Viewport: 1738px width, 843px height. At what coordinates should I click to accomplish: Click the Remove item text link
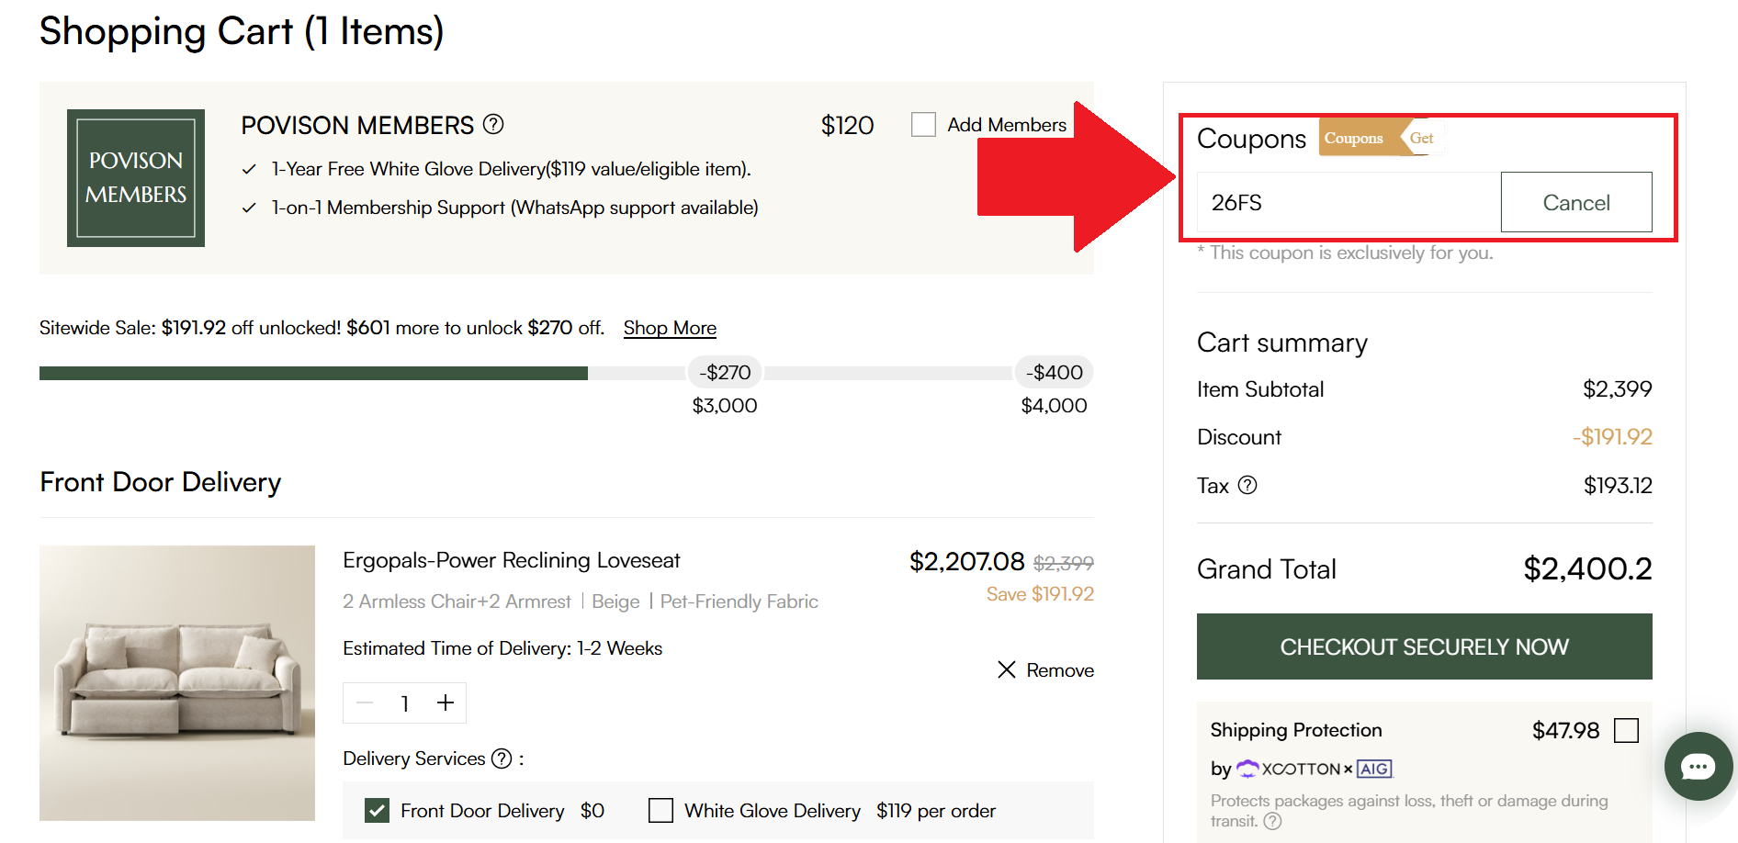1060,670
